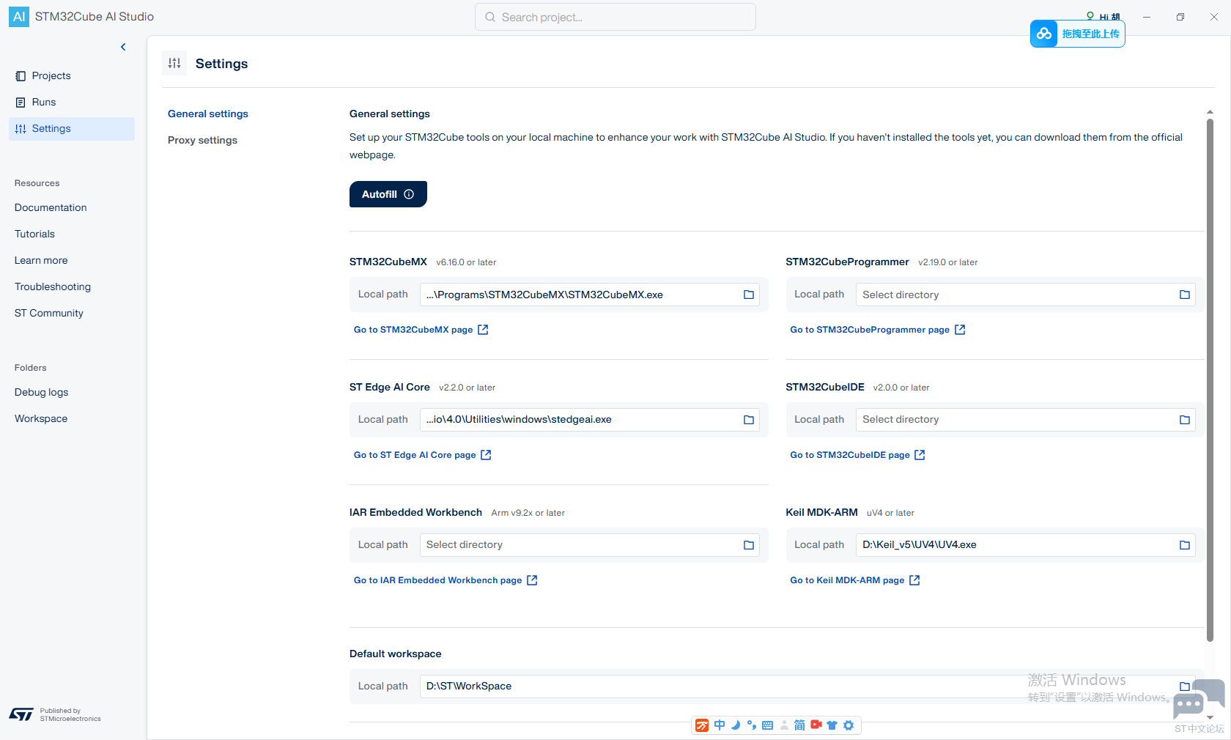1231x740 pixels.
Task: Click the vertical scrollbar of the settings panel
Action: tap(1210, 380)
